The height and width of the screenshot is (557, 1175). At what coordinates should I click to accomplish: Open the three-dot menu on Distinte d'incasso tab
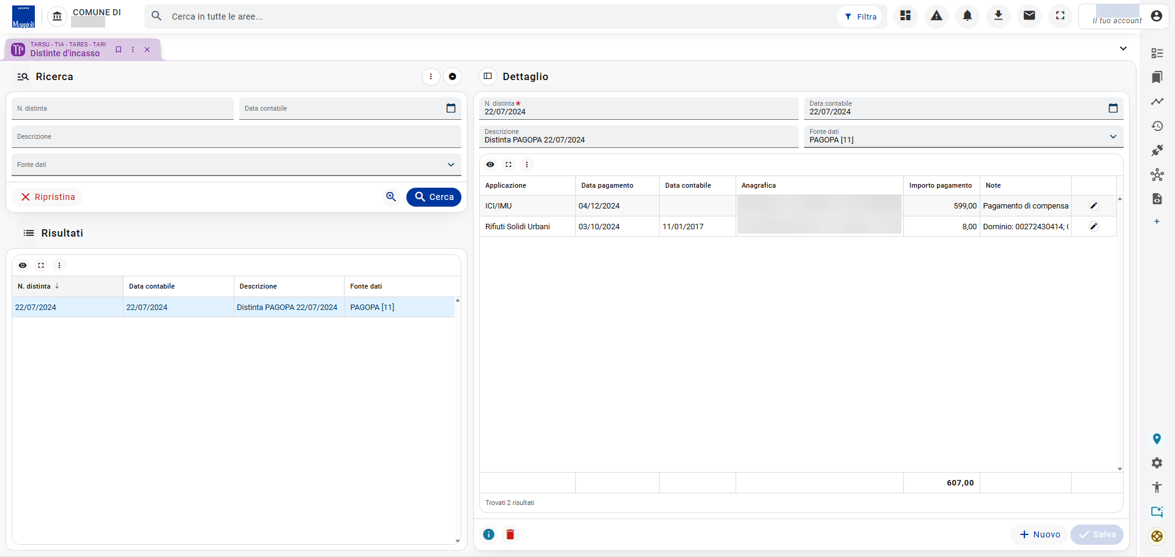click(x=133, y=50)
